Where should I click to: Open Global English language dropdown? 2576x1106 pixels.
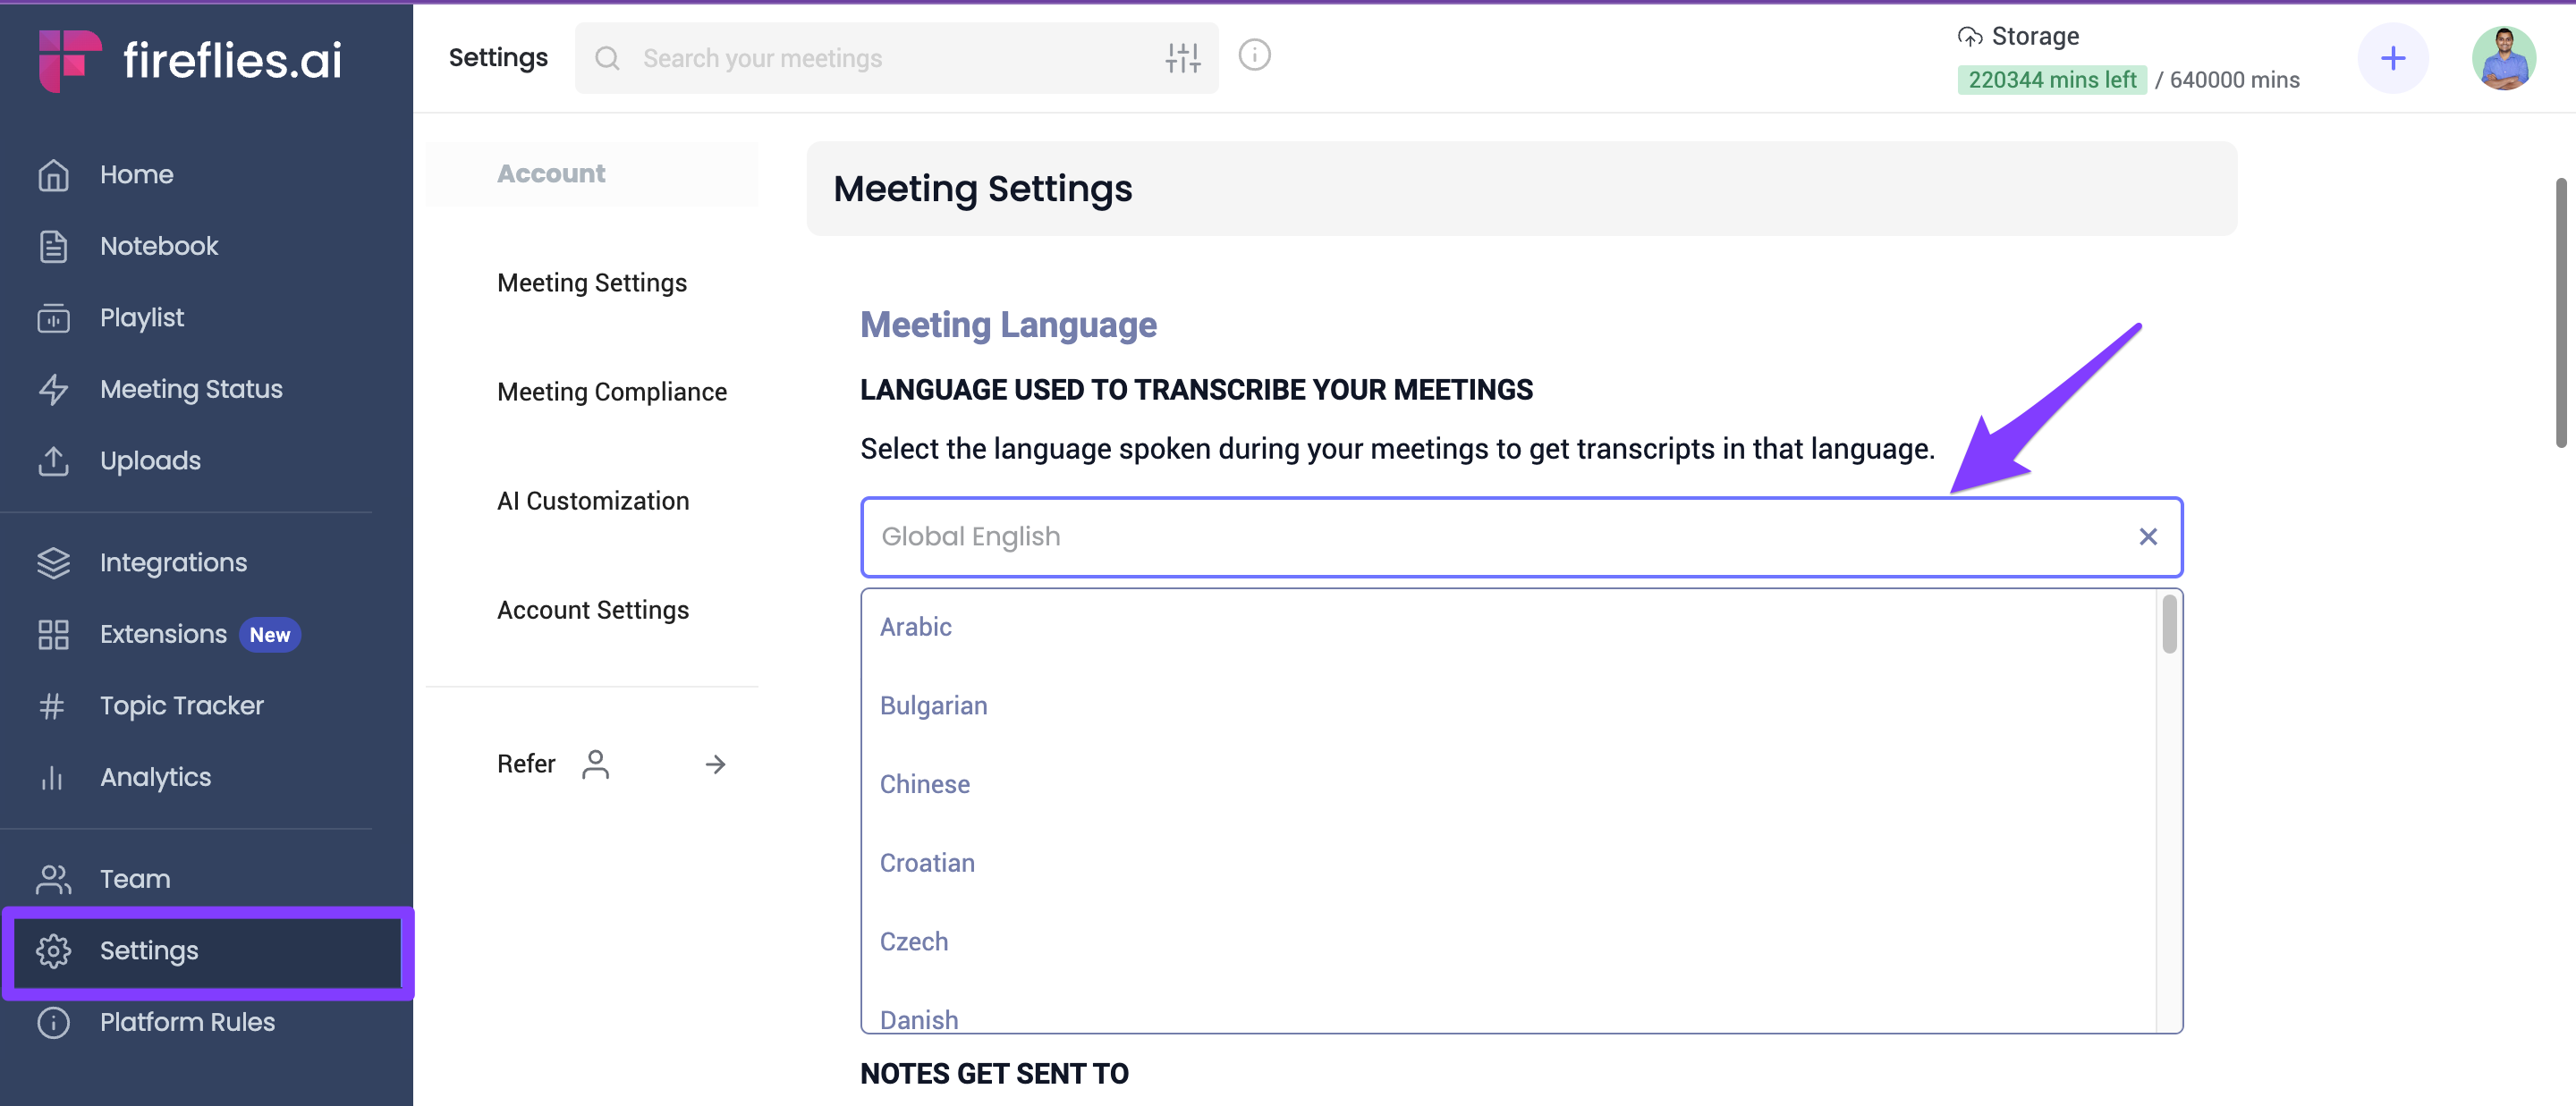1521,537
